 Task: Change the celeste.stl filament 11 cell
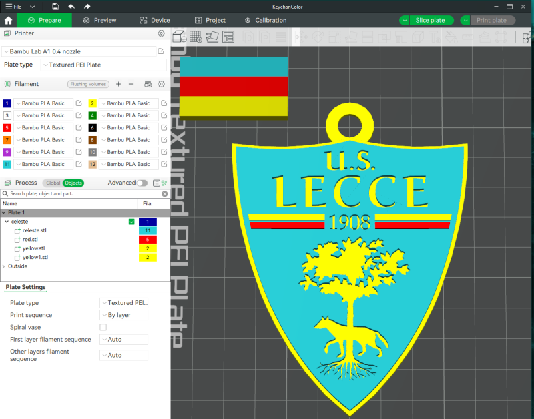coord(148,230)
